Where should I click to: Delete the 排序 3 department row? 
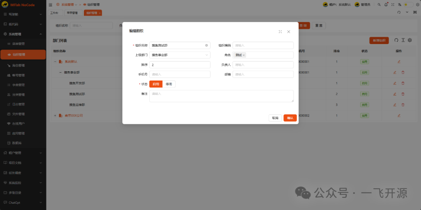coord(403,104)
